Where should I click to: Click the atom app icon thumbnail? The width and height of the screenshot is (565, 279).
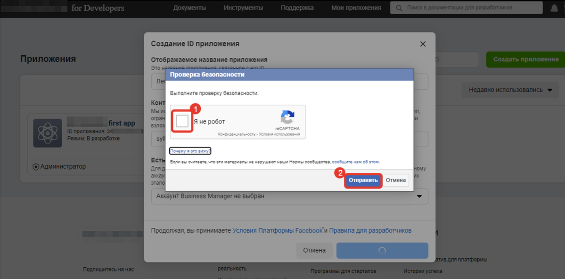[x=48, y=133]
